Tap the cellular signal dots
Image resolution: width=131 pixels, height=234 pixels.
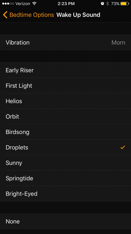8,4
